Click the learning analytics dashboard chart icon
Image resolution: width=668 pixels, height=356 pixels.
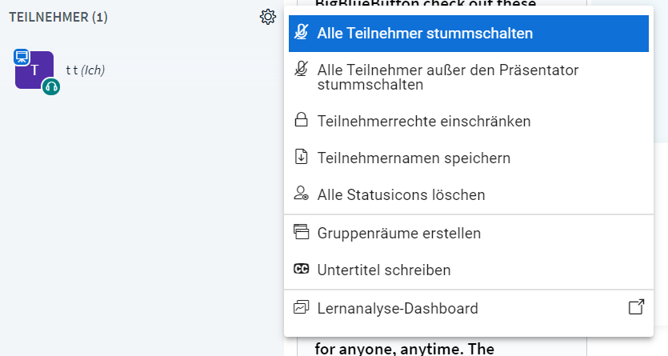pos(301,307)
